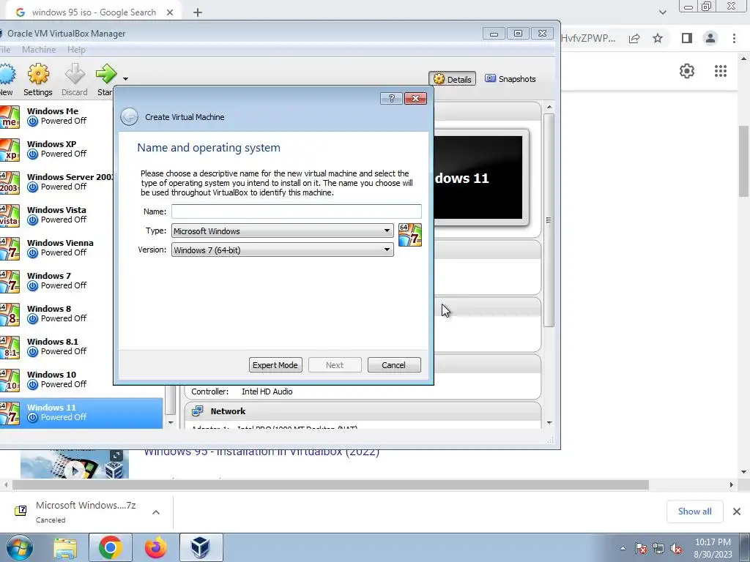Click the Chrome profile avatar icon
Image resolution: width=750 pixels, height=562 pixels.
pyautogui.click(x=710, y=38)
